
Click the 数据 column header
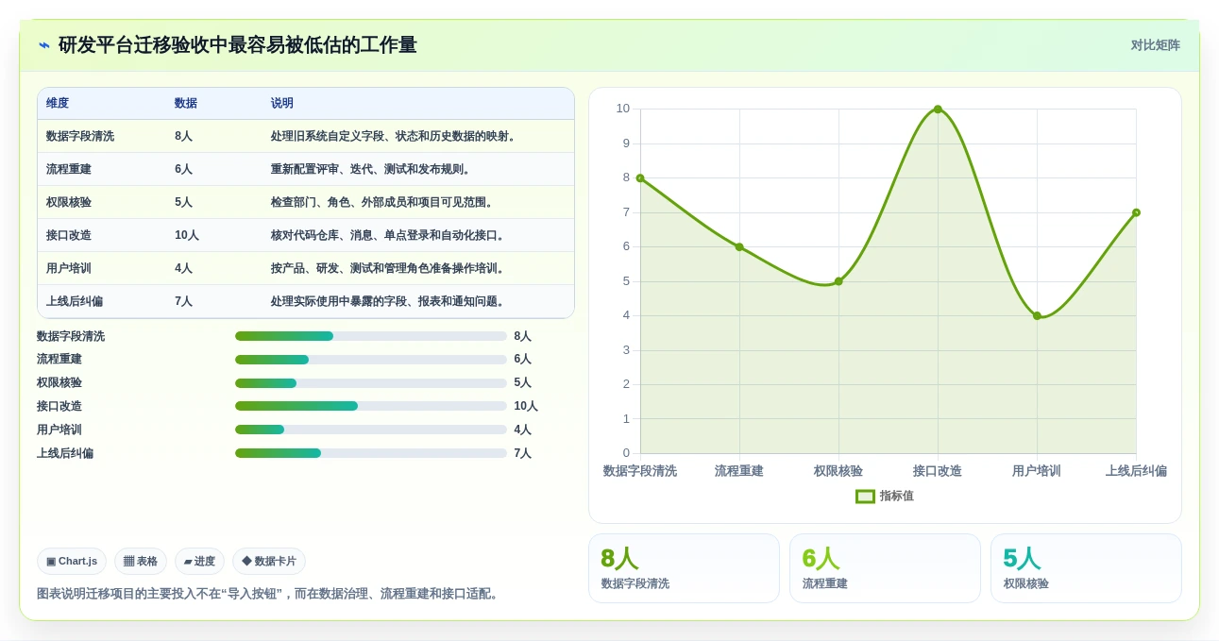point(186,103)
